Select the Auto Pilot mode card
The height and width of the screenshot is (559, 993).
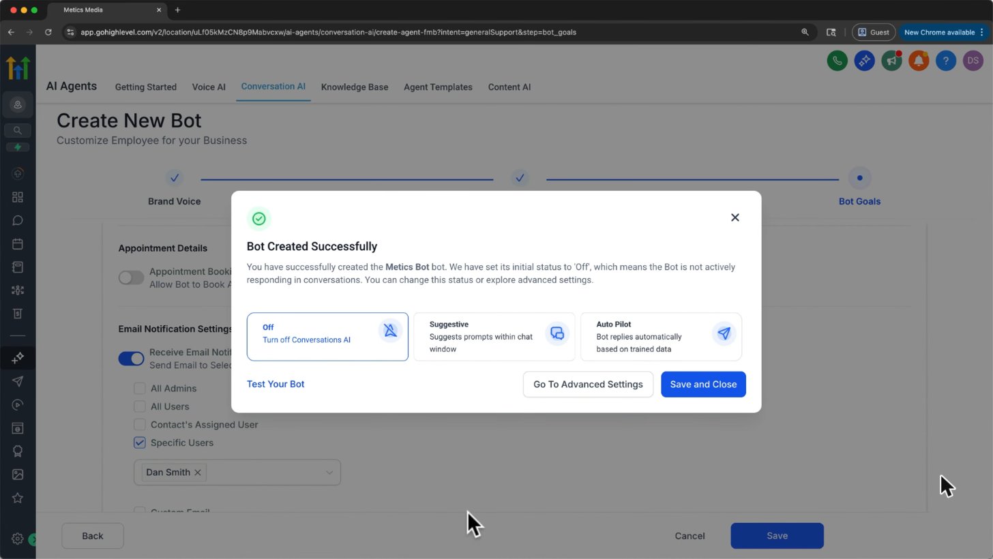point(661,337)
